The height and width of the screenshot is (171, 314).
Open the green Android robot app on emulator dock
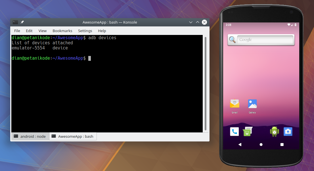274,132
